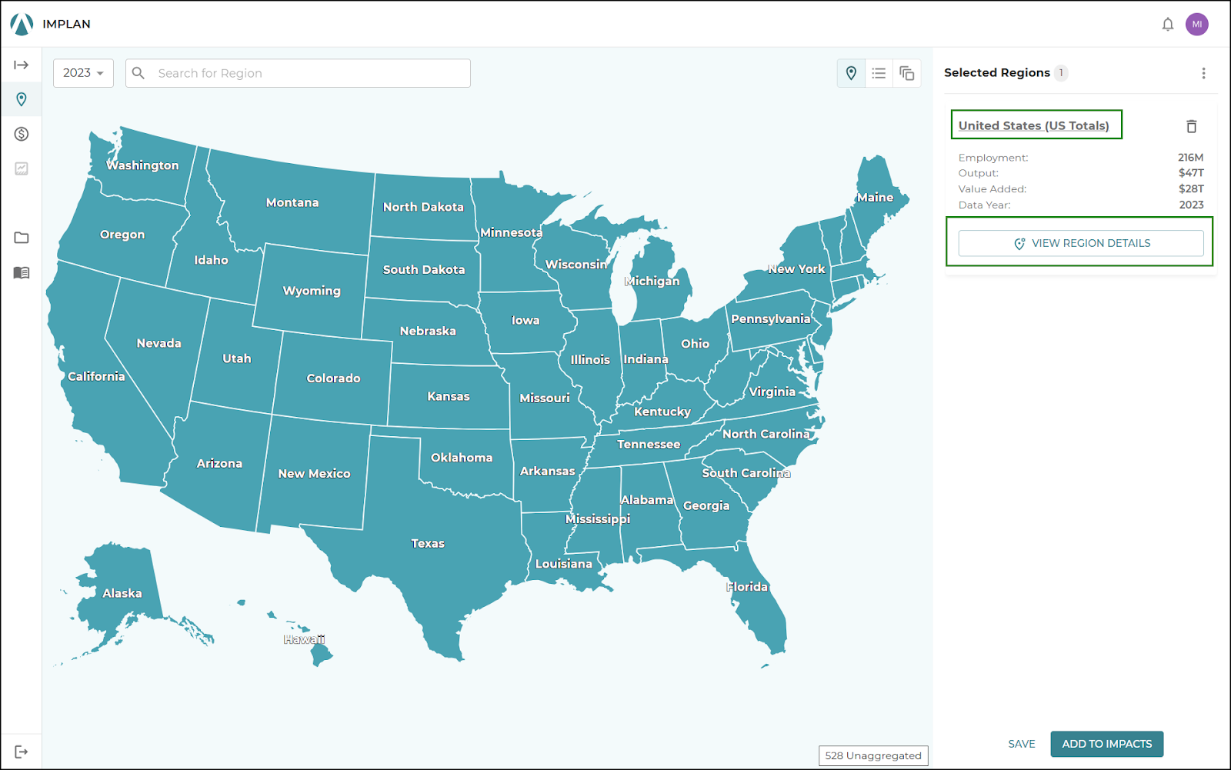Click the 528 Unaggregated badge
The image size is (1231, 770).
pyautogui.click(x=873, y=755)
